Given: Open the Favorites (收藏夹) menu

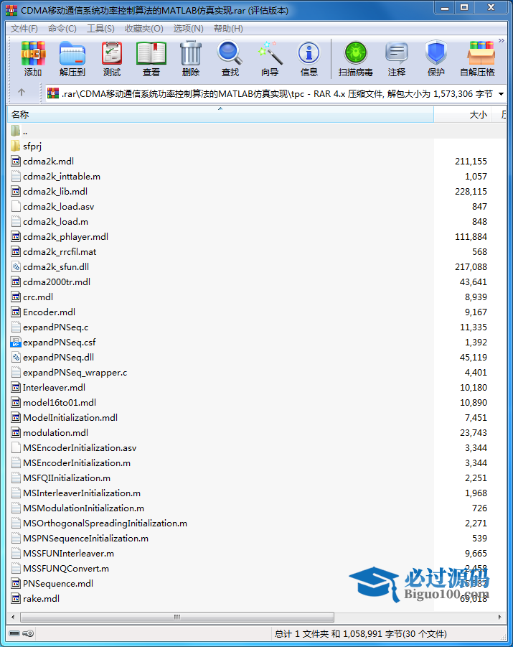Looking at the screenshot, I should click(144, 29).
